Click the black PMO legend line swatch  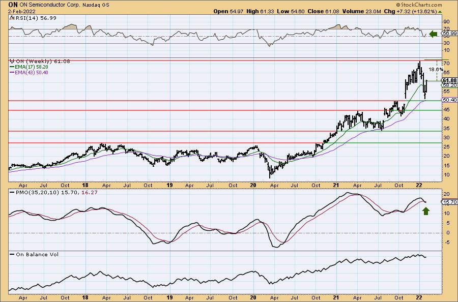(x=12, y=193)
